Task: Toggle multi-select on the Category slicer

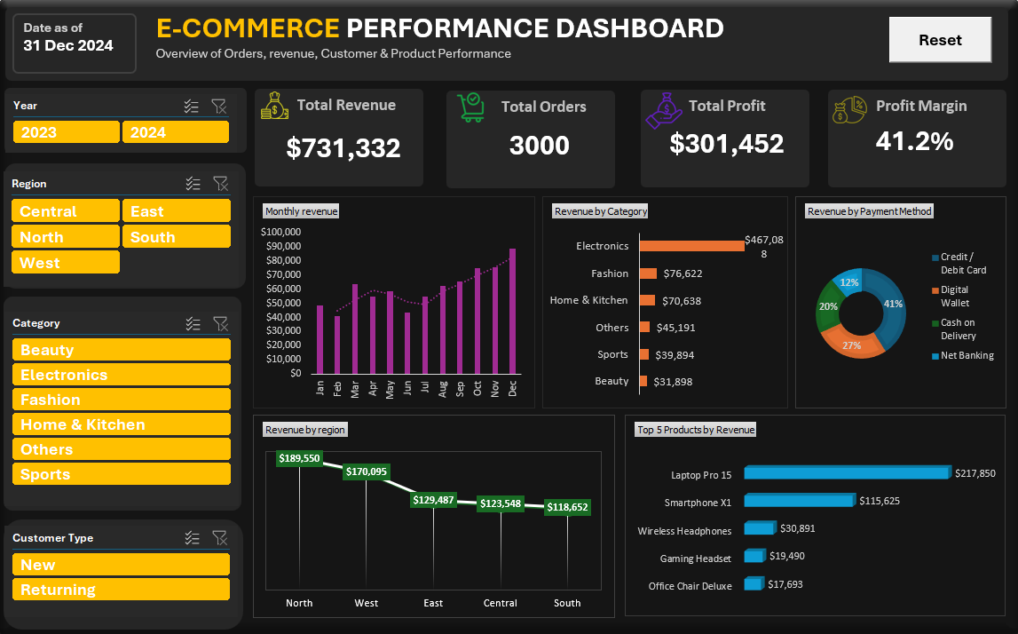Action: click(193, 323)
